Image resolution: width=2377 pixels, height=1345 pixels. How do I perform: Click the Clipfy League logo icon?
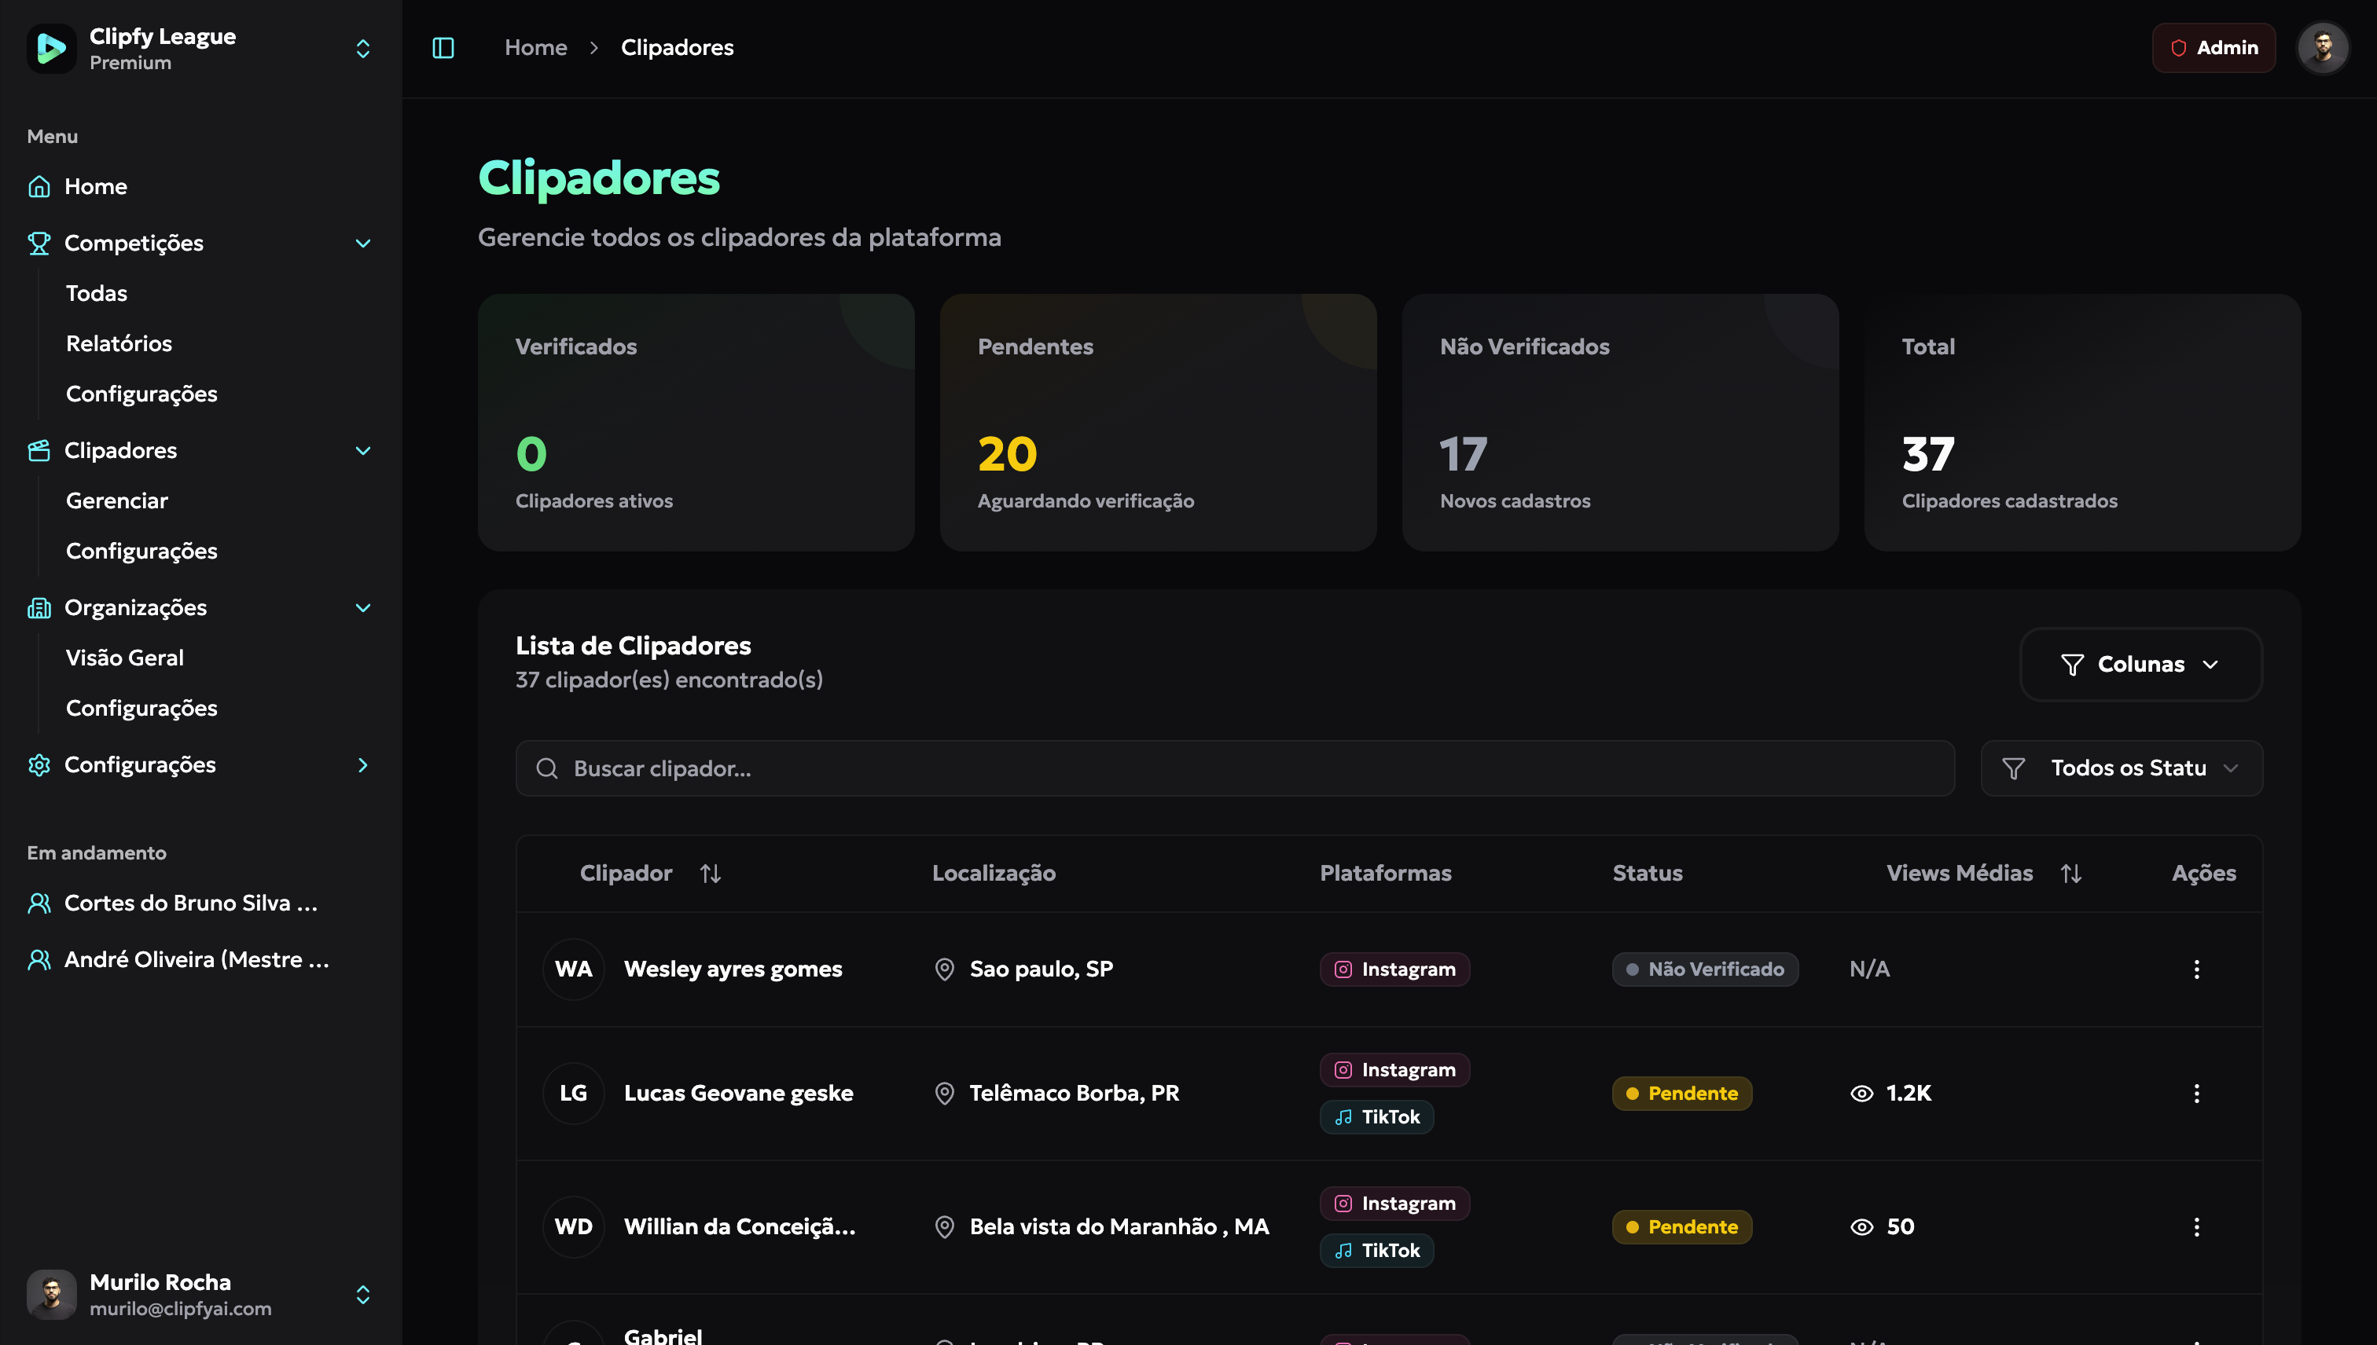pos(52,48)
